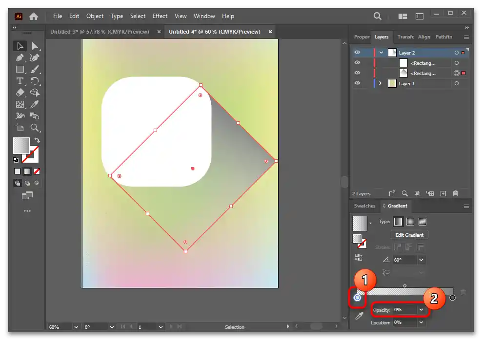Hide the first Rectangle sublayer
The width and height of the screenshot is (482, 340).
coord(357,63)
